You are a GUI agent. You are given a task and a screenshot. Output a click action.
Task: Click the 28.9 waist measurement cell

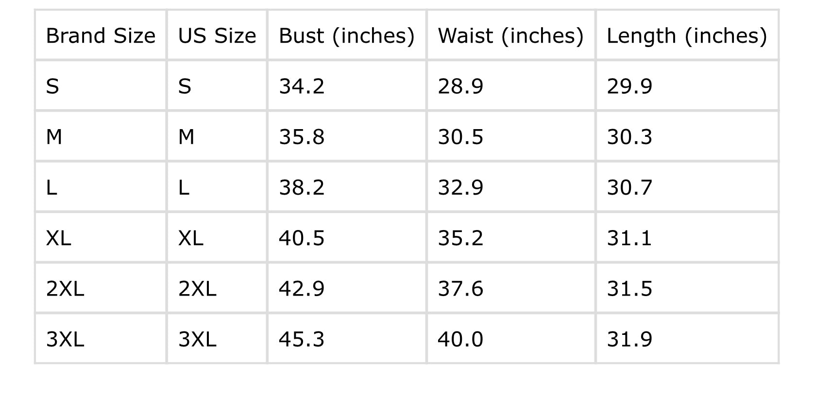pyautogui.click(x=511, y=86)
